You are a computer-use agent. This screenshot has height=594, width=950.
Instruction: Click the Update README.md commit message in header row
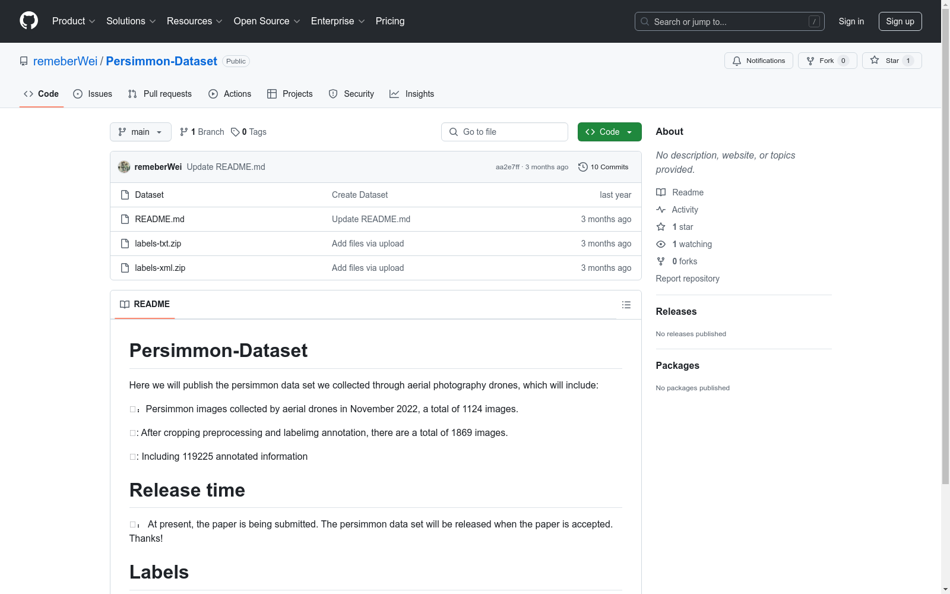click(226, 167)
